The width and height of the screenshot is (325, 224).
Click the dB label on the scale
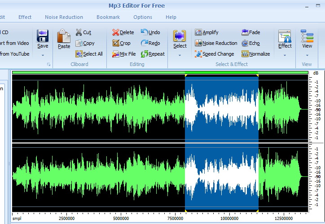316,73
